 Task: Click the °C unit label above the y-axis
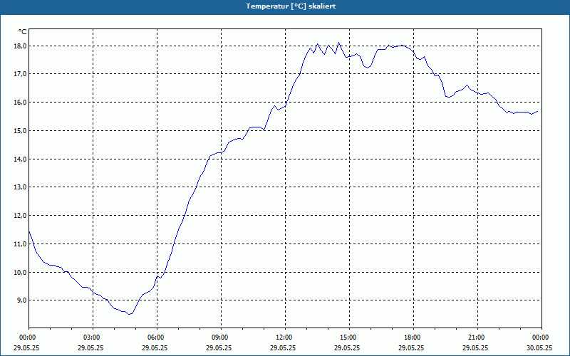23,32
